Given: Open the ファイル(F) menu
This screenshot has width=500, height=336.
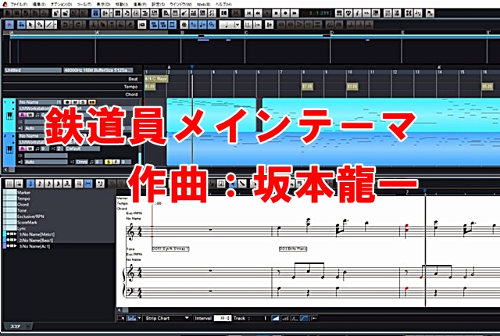Looking at the screenshot, I should (19, 4).
